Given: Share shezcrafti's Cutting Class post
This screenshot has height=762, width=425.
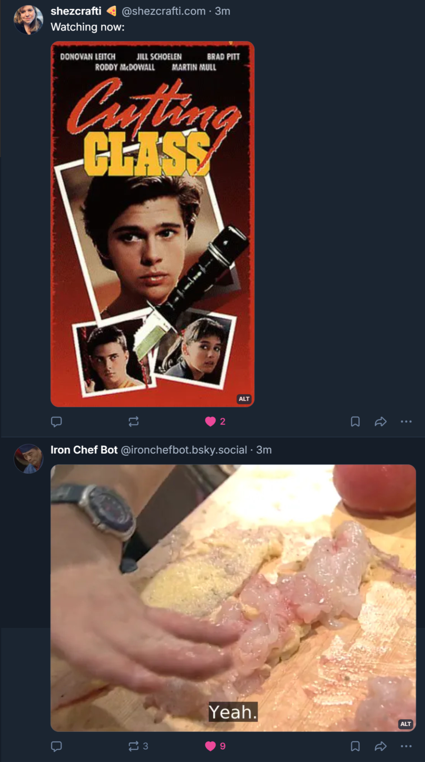Looking at the screenshot, I should point(380,422).
